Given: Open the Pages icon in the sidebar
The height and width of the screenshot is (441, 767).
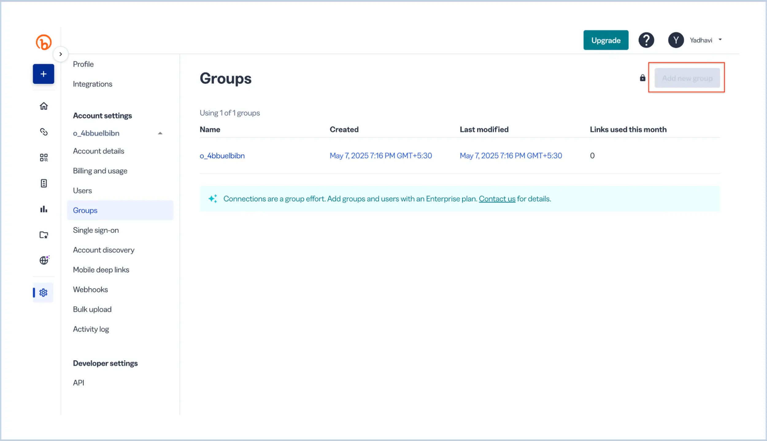Looking at the screenshot, I should pyautogui.click(x=43, y=183).
